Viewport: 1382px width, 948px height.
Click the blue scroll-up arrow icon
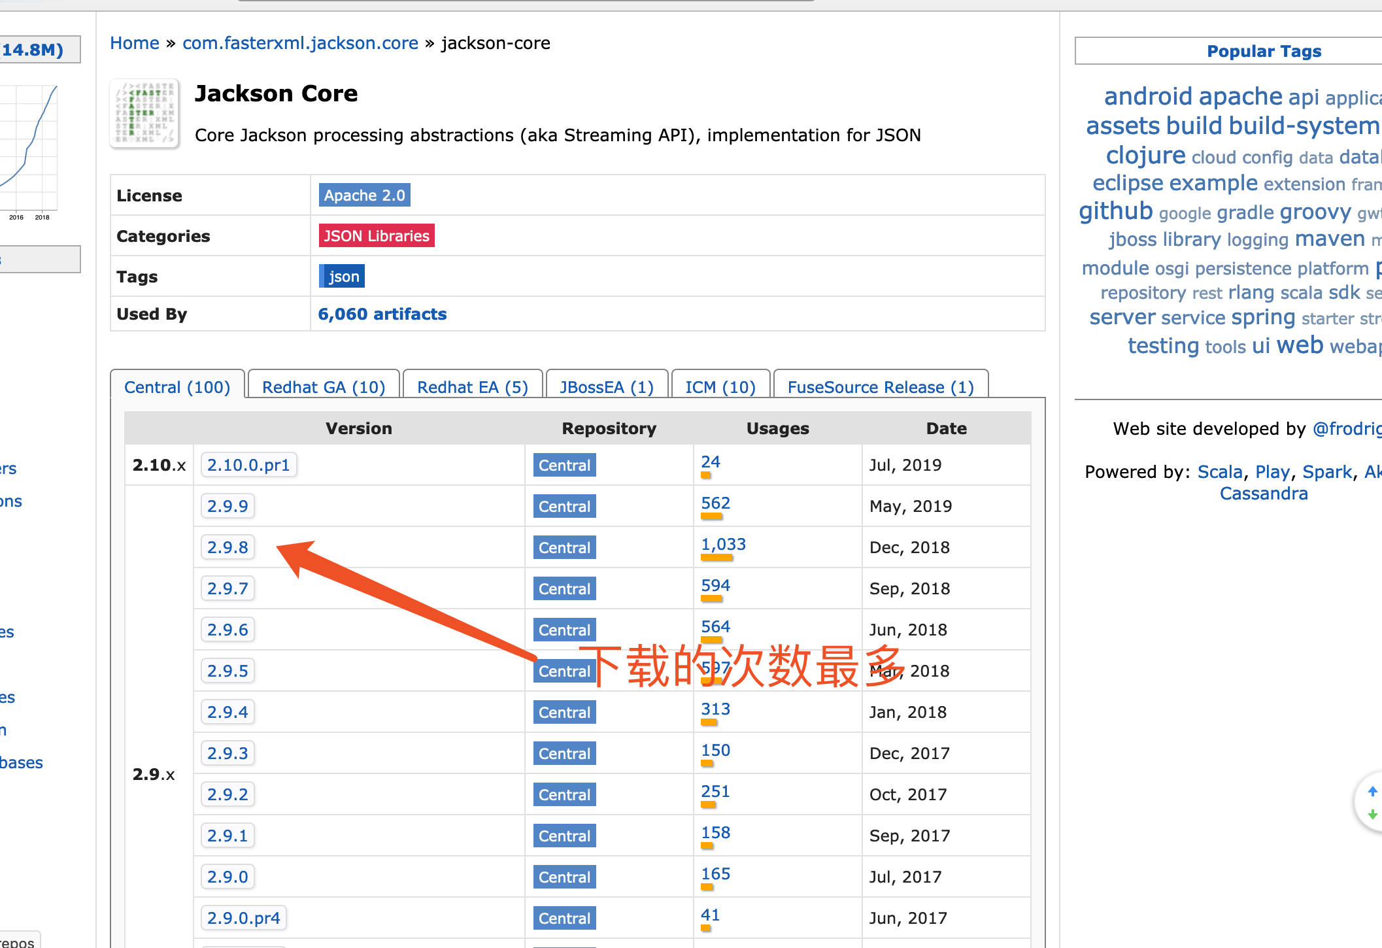click(1372, 790)
